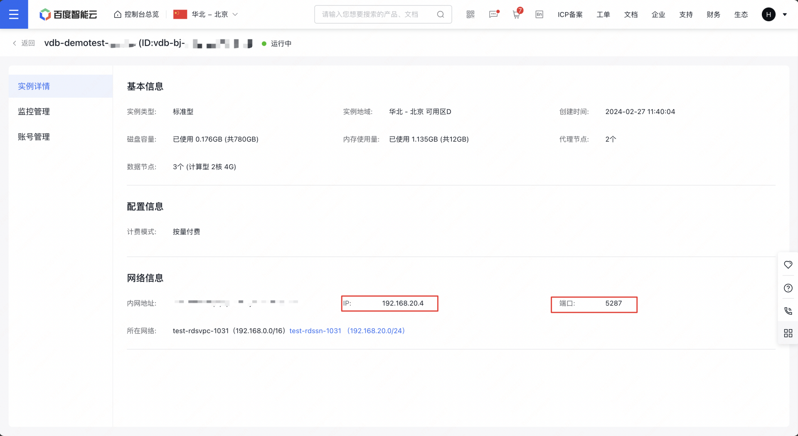
Task: Open the grid apps icon
Action: coord(788,333)
